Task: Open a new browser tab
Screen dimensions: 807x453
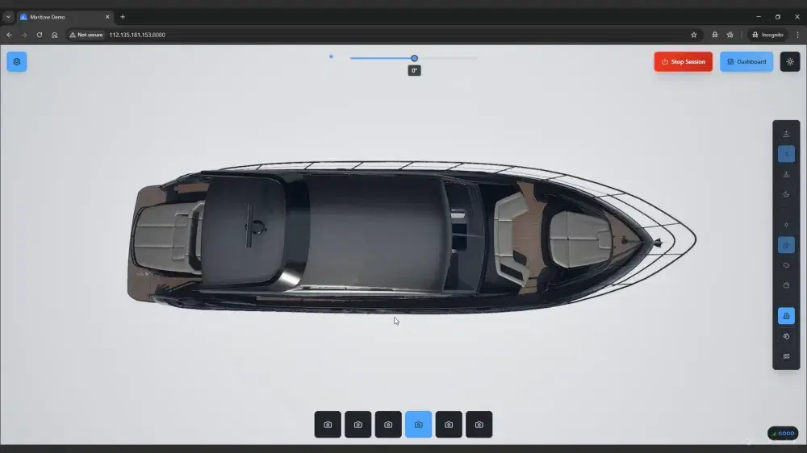Action: 123,17
